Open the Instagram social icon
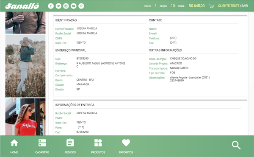This screenshot has width=254, height=157. [x=66, y=6]
